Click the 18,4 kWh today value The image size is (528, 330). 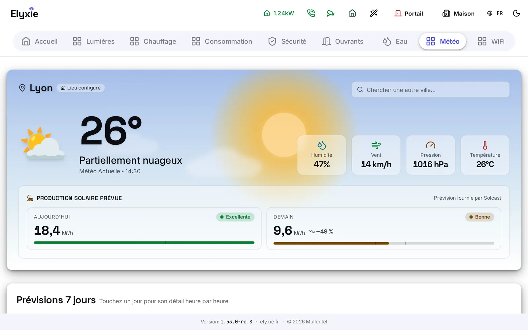point(53,231)
